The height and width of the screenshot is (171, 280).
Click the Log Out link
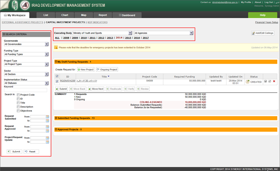269,2
